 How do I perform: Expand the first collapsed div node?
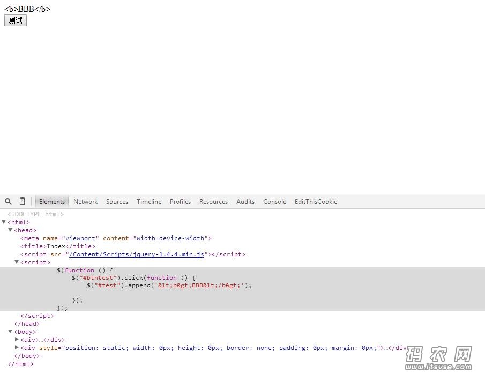tap(17, 339)
